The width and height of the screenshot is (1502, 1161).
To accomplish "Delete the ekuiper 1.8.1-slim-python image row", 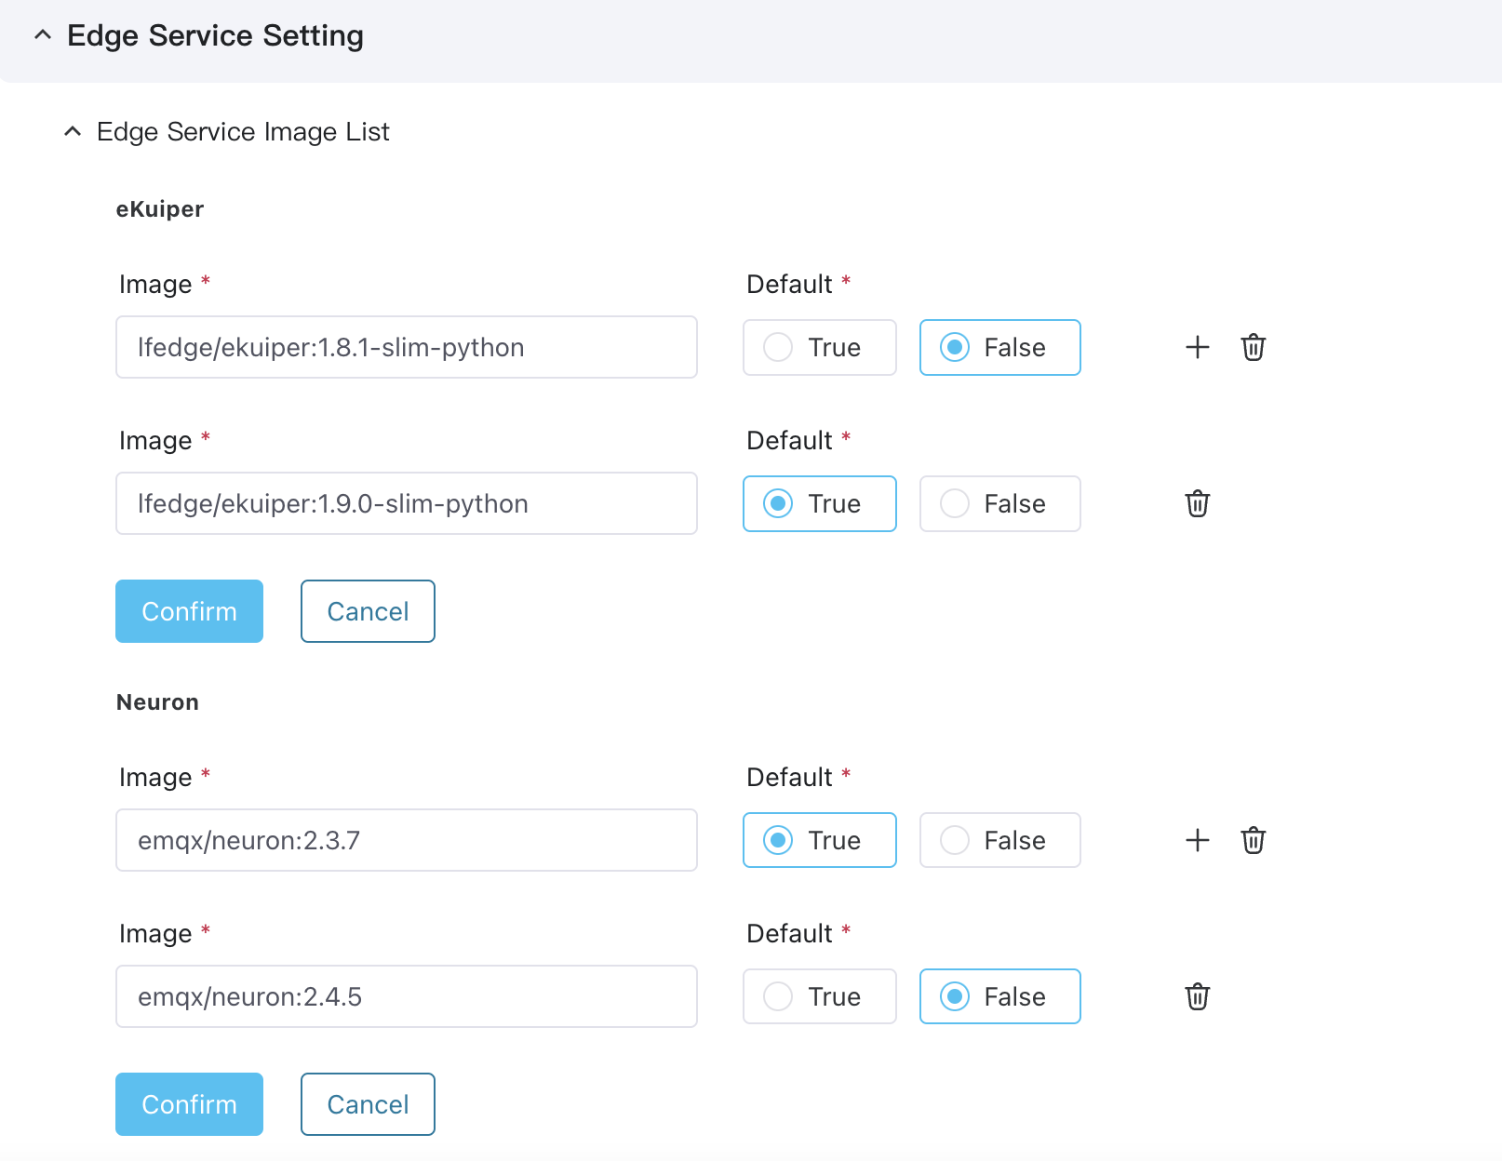I will [x=1253, y=347].
